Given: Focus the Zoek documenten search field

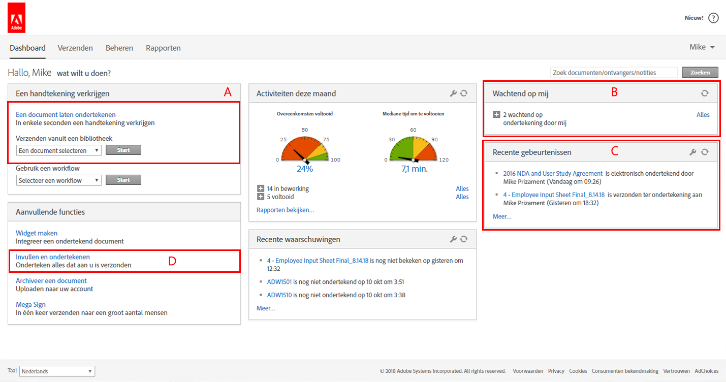Looking at the screenshot, I should [614, 73].
